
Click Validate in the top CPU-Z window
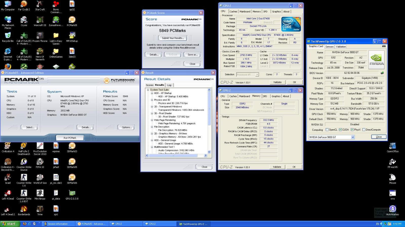[x=277, y=82]
